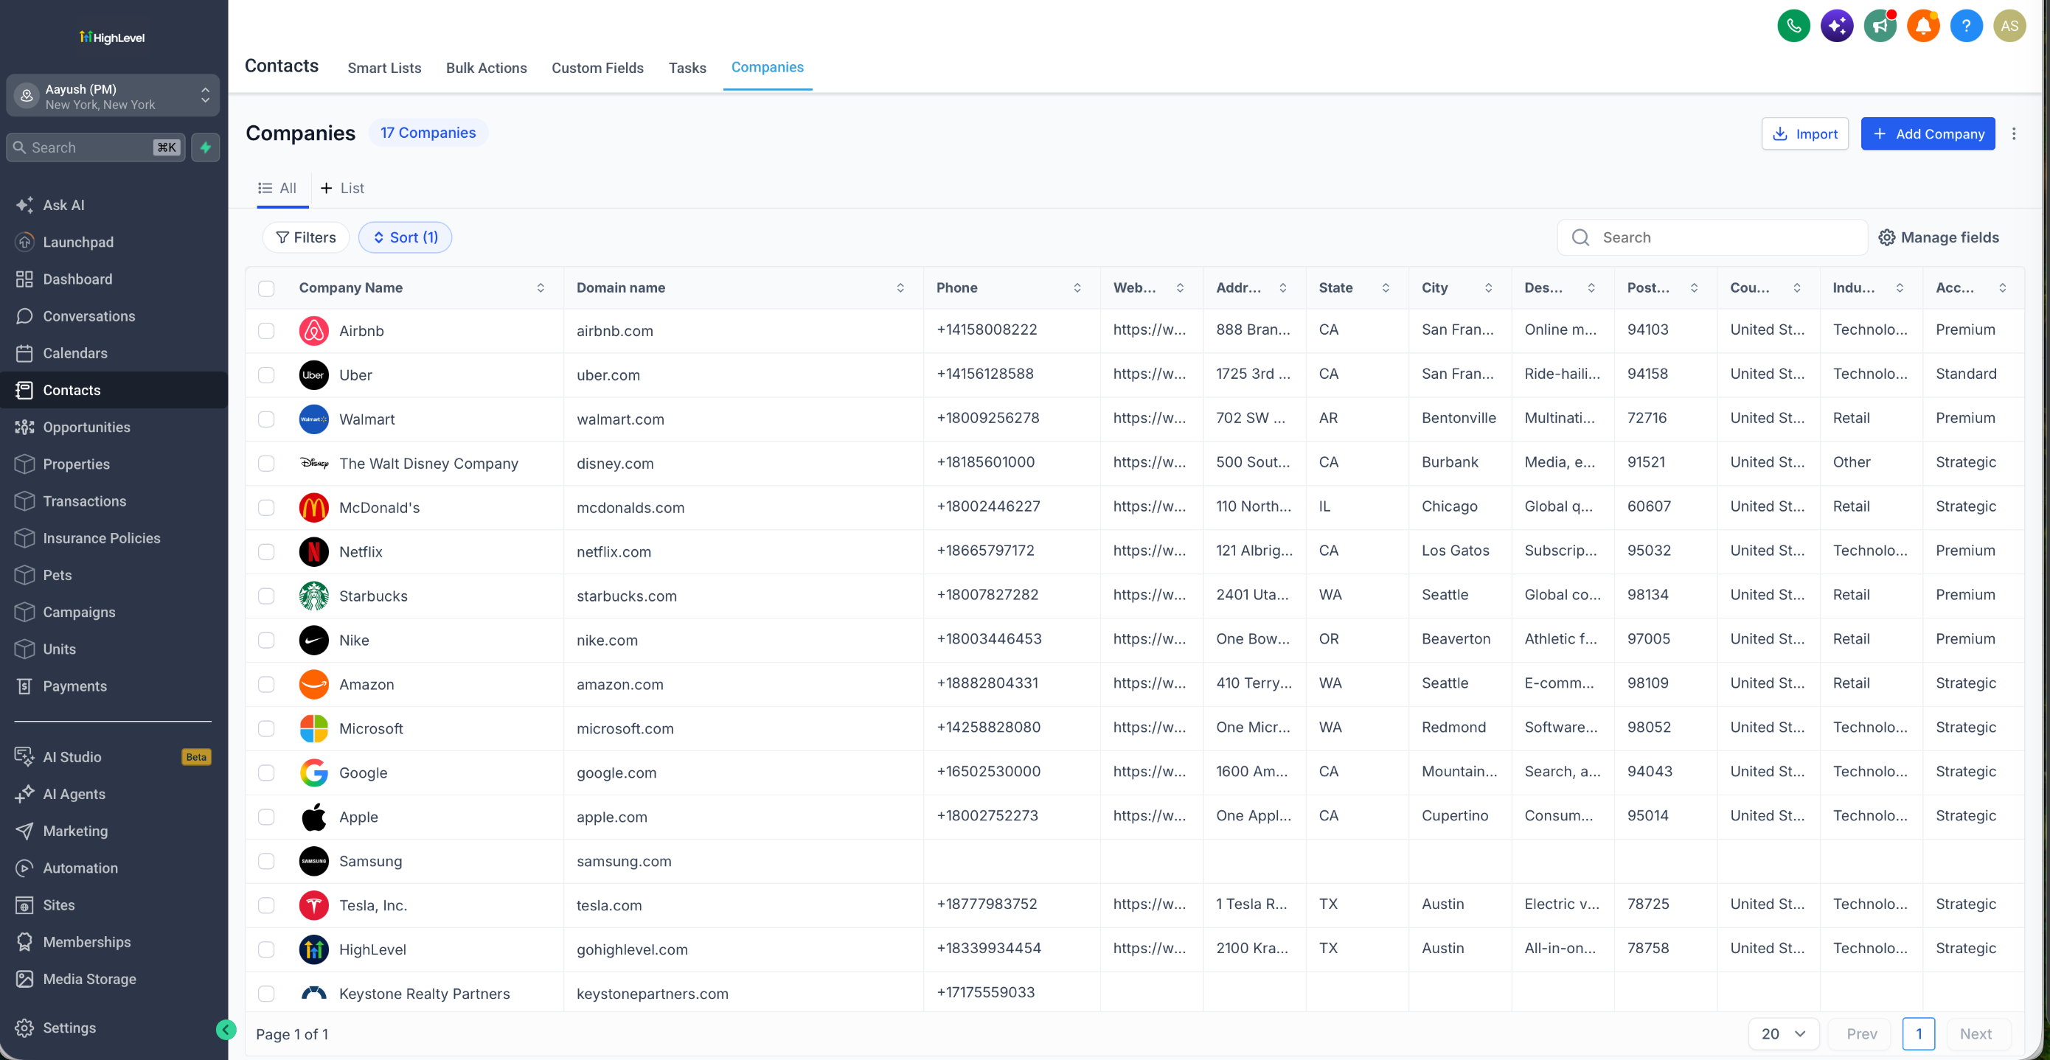Screen dimensions: 2050x1060
Task: Tick the checkbox for Netflix
Action: pyautogui.click(x=267, y=551)
